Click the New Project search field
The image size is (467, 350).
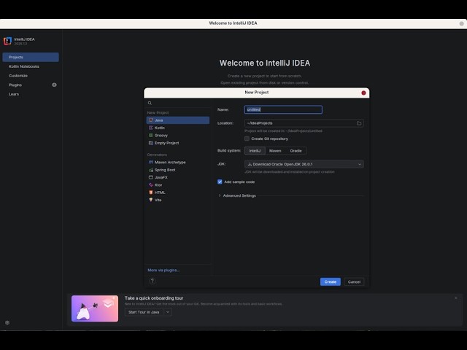[178, 103]
